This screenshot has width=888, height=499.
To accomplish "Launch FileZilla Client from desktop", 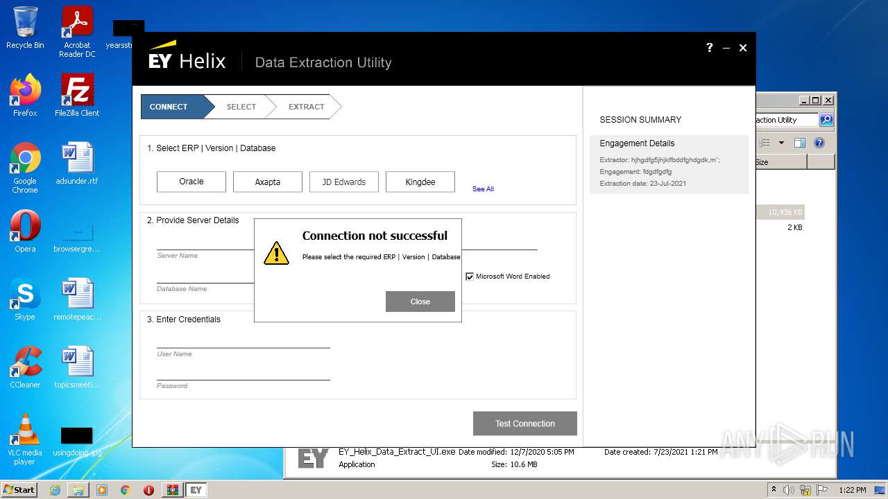I will [77, 96].
